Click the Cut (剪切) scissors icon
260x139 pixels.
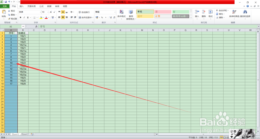(9, 11)
